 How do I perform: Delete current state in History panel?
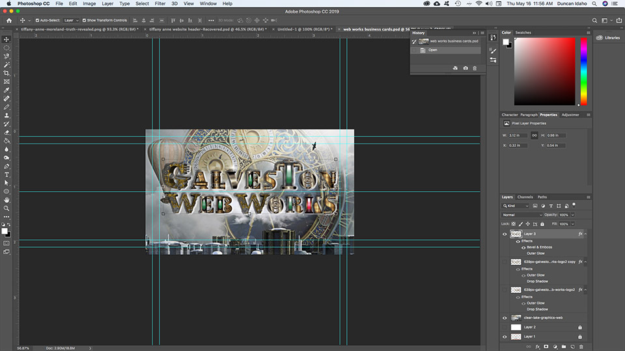click(x=475, y=68)
